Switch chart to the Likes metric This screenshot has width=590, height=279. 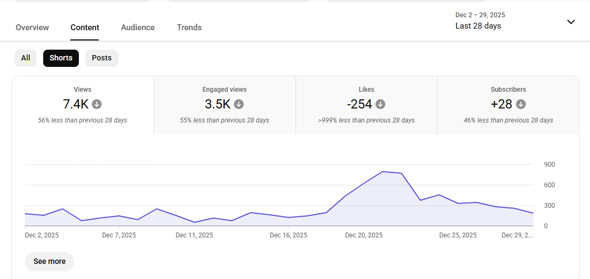tap(366, 105)
